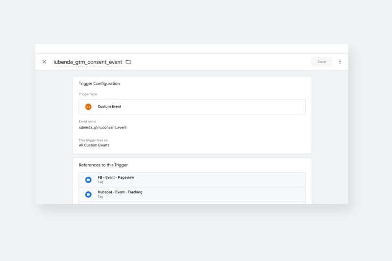Image resolution: width=392 pixels, height=261 pixels.
Task: Click the Tag subtitle under Hubspot Tracking
Action: pyautogui.click(x=100, y=197)
